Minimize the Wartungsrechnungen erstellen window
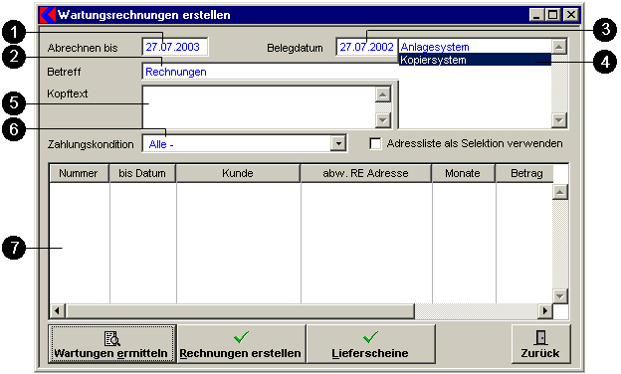Viewport: 621px width, 374px height. [536, 15]
